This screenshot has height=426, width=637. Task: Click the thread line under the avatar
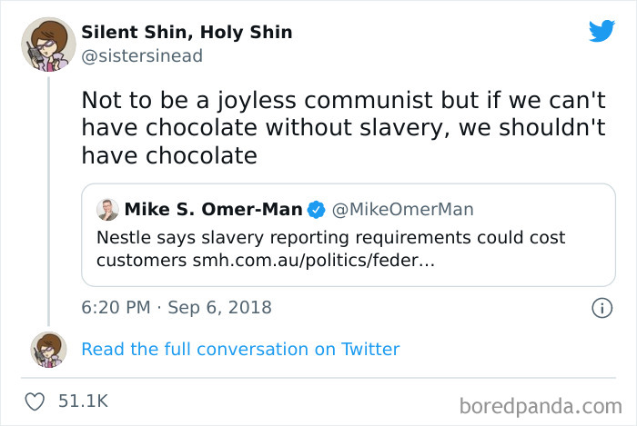(46, 200)
